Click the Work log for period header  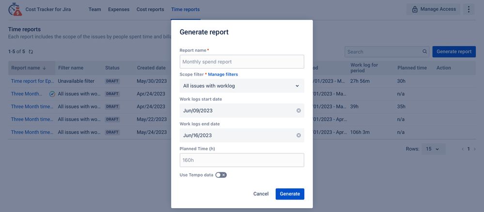click(364, 68)
